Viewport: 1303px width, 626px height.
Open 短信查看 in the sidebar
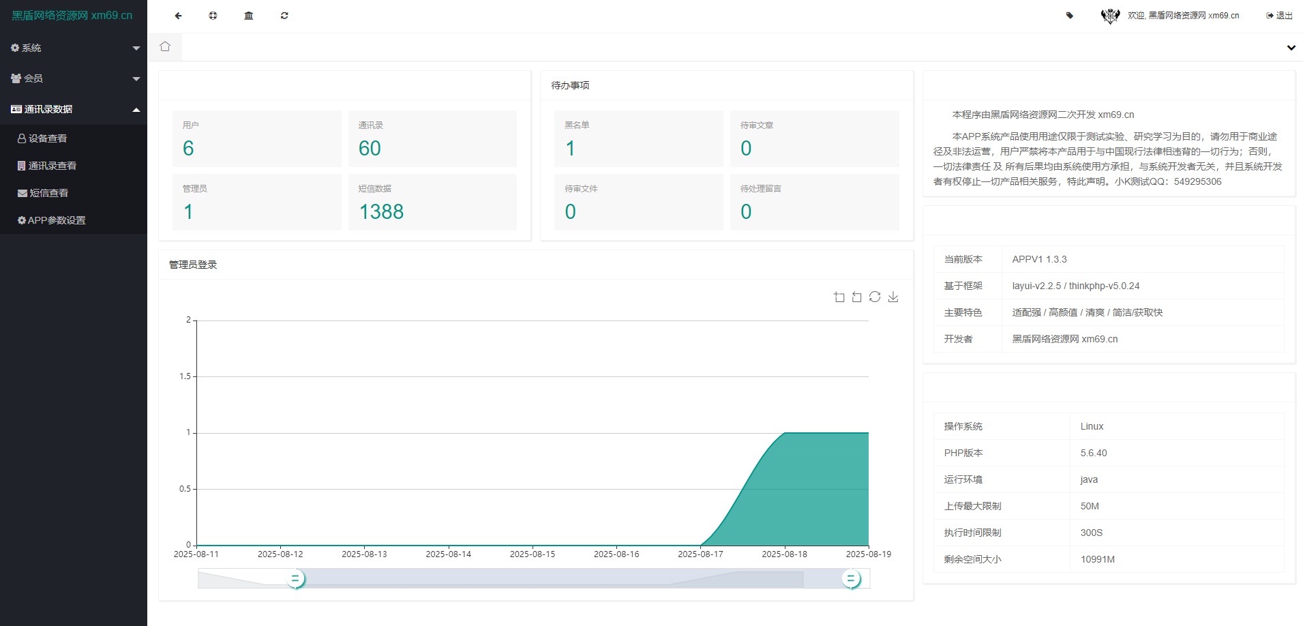pyautogui.click(x=48, y=193)
